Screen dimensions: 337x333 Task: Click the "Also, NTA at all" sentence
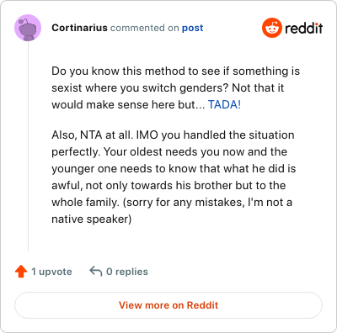pos(93,135)
